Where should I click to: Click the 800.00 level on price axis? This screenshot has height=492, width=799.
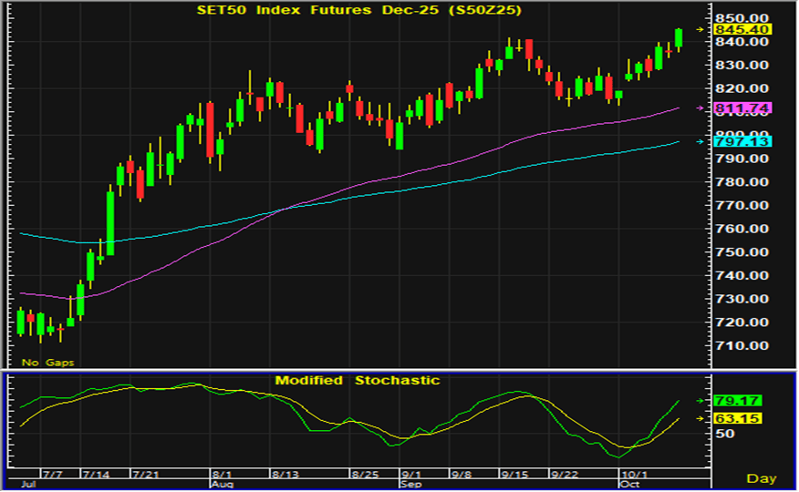coord(742,135)
